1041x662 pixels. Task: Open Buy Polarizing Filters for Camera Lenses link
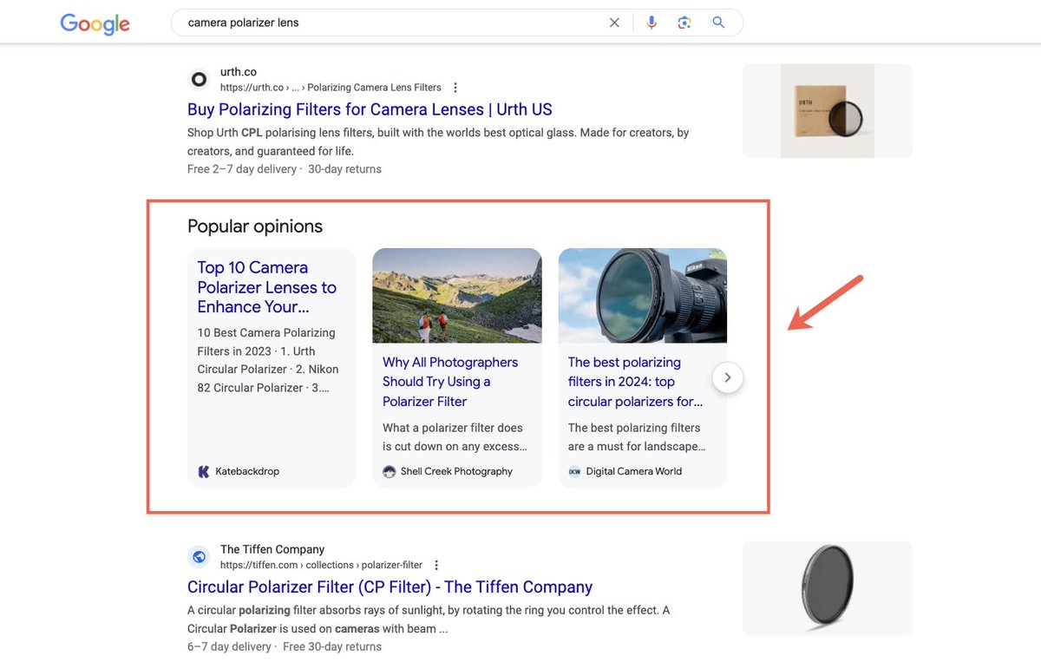click(370, 109)
